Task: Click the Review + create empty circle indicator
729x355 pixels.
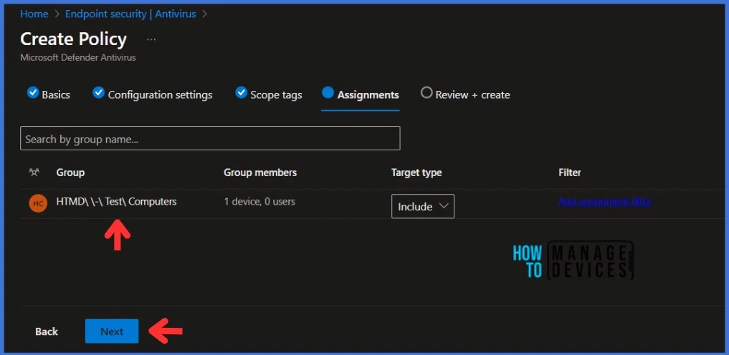Action: pos(427,93)
